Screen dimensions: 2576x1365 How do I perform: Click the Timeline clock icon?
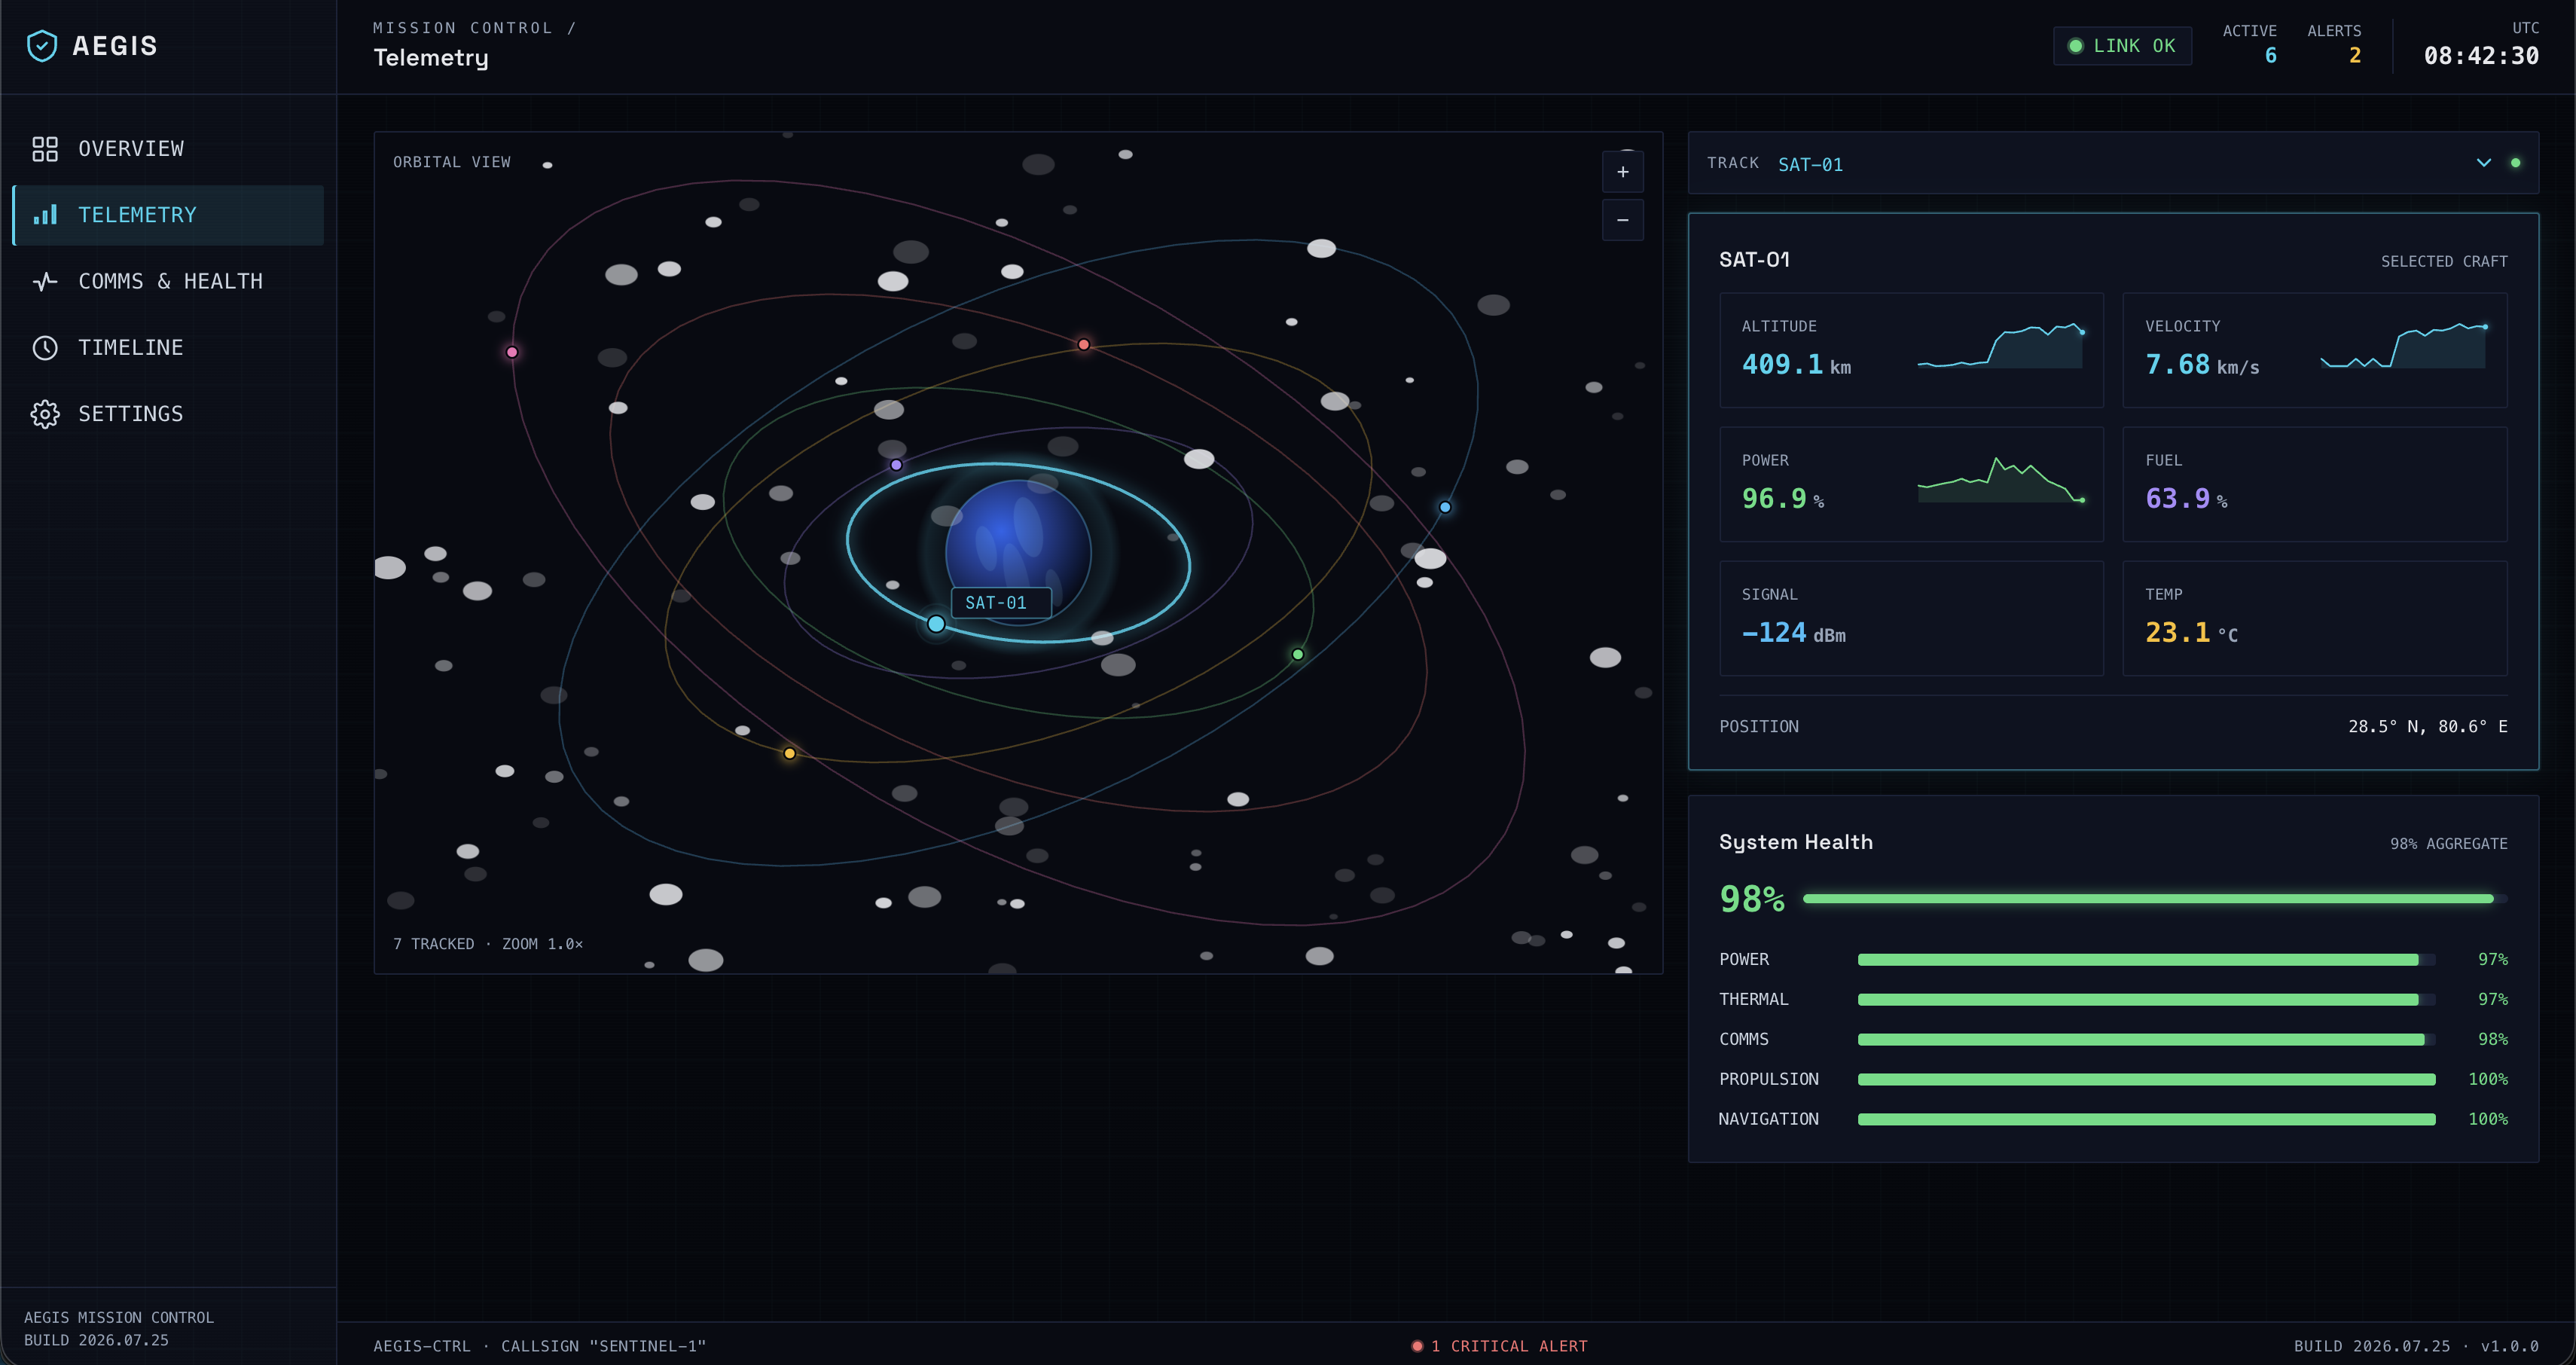[45, 348]
